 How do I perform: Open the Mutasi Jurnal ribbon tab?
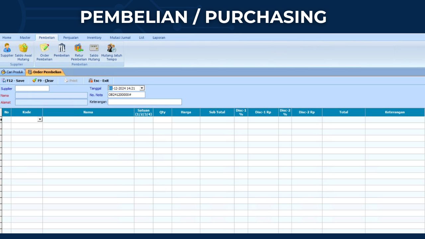tap(120, 38)
